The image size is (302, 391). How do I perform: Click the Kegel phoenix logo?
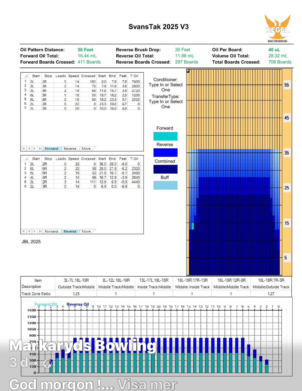pos(277,28)
